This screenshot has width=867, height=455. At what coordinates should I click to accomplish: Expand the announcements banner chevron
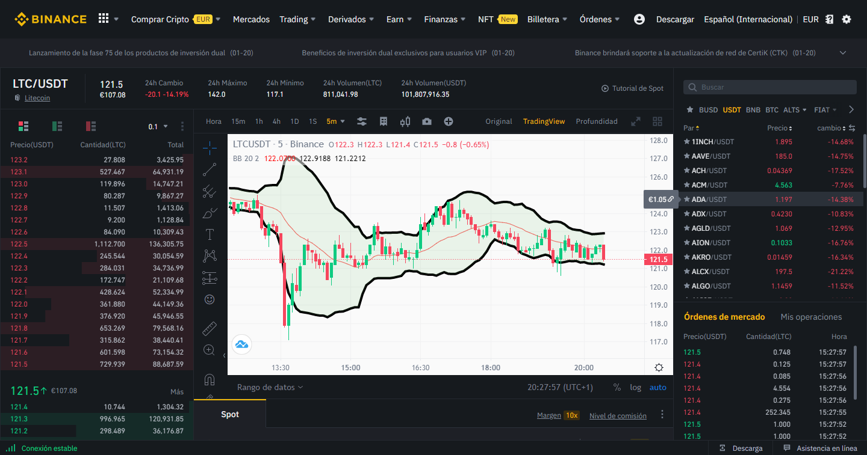(x=843, y=53)
